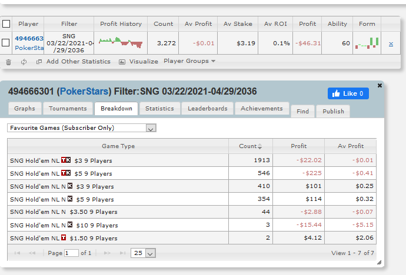This screenshot has width=406, height=275.
Task: Click the refresh icon in player toolbar
Action: click(x=24, y=62)
